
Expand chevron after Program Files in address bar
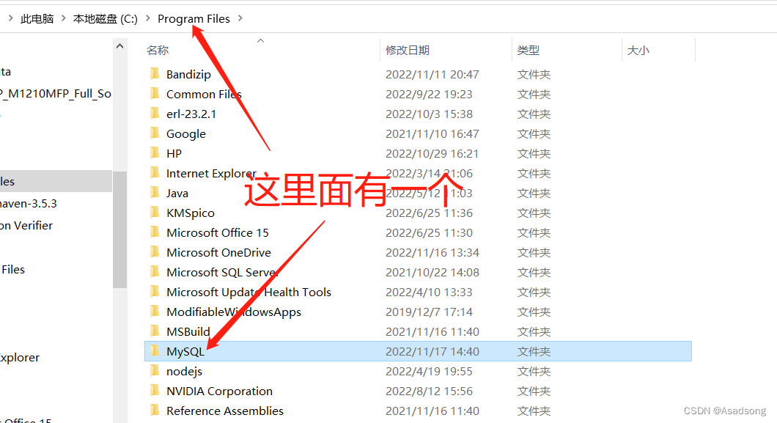click(240, 18)
